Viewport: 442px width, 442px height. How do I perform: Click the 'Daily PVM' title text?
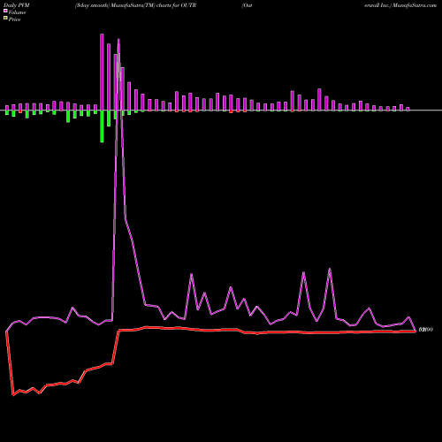click(17, 5)
